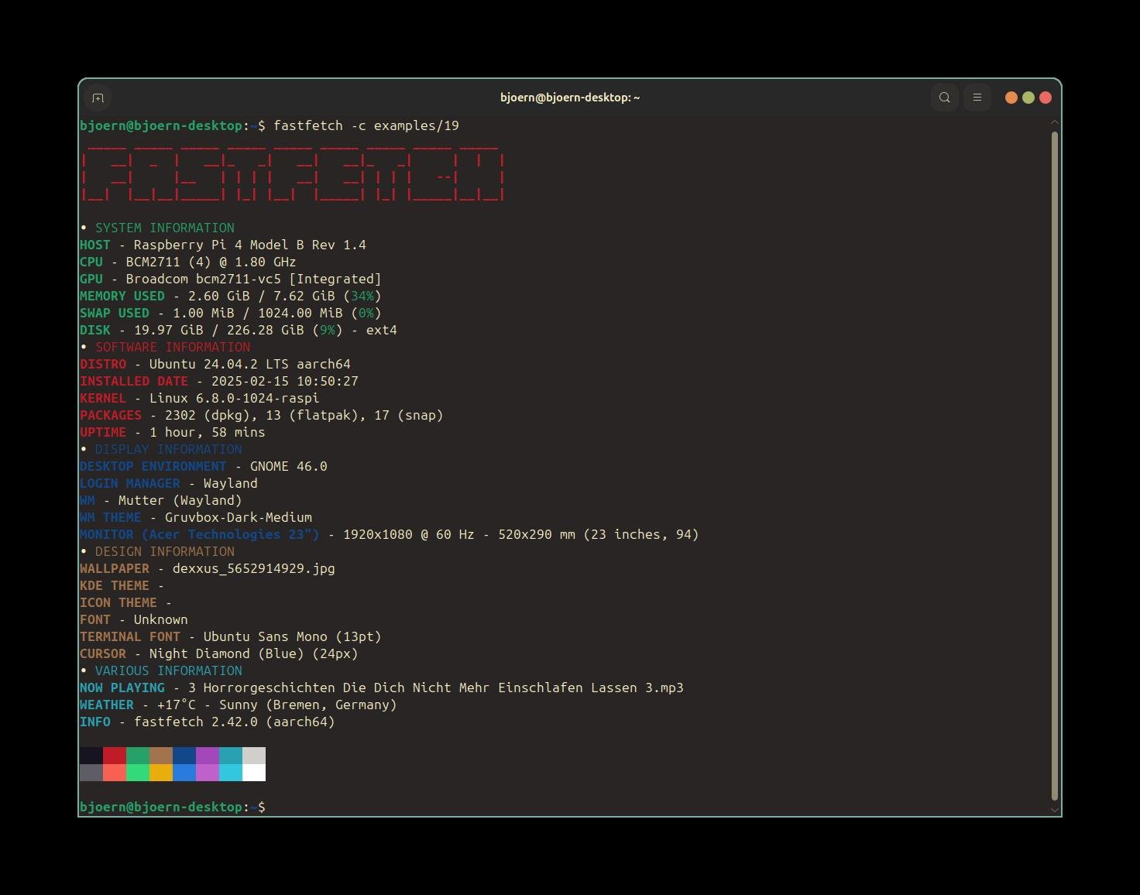Click the INSTALLED DATE value 2025-02-15 10:50:27

pos(285,381)
